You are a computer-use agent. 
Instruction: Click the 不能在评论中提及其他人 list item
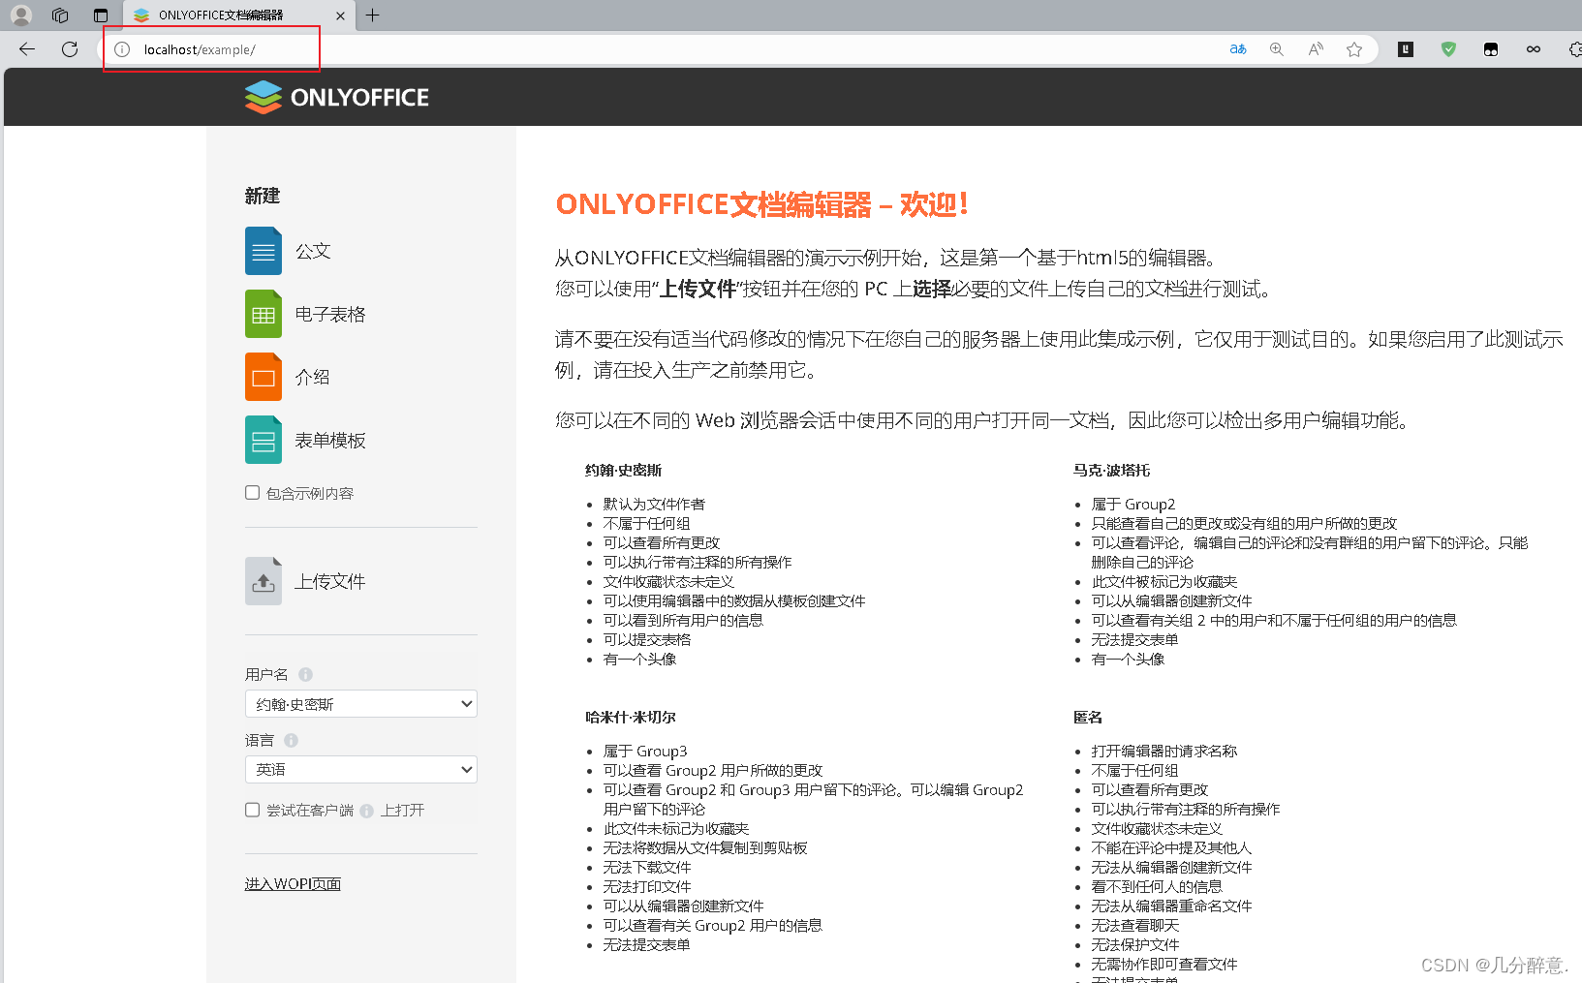(1171, 847)
